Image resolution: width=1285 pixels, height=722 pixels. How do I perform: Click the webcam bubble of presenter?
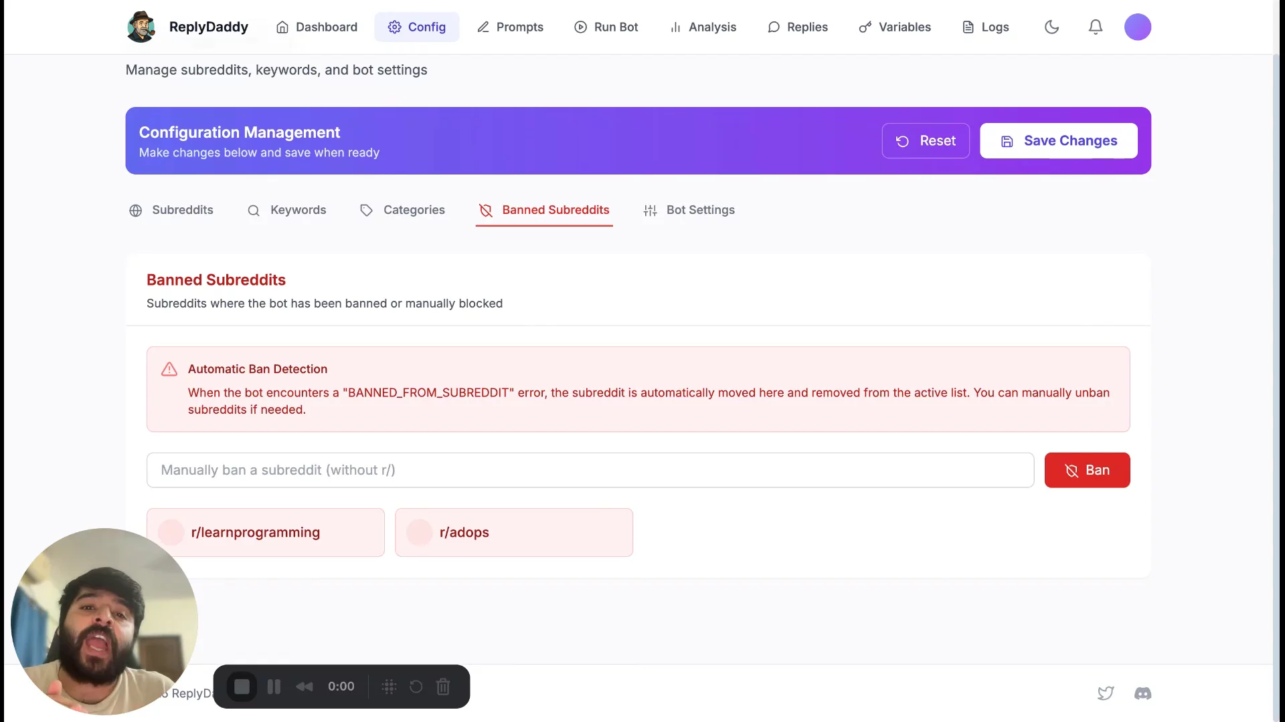pyautogui.click(x=104, y=622)
